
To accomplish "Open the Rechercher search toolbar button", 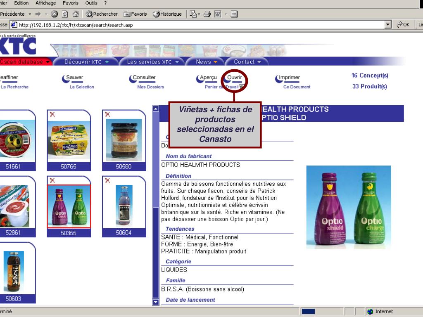I will 102,14.
